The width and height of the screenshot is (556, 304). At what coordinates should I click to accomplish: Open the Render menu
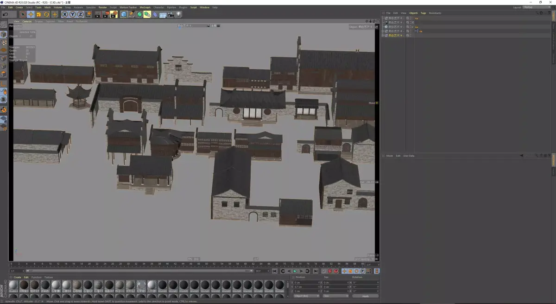[x=102, y=7]
